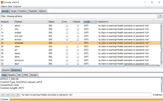Open the Response message tab
Image resolution: width=163 pixels, height=101 pixels.
16,70
